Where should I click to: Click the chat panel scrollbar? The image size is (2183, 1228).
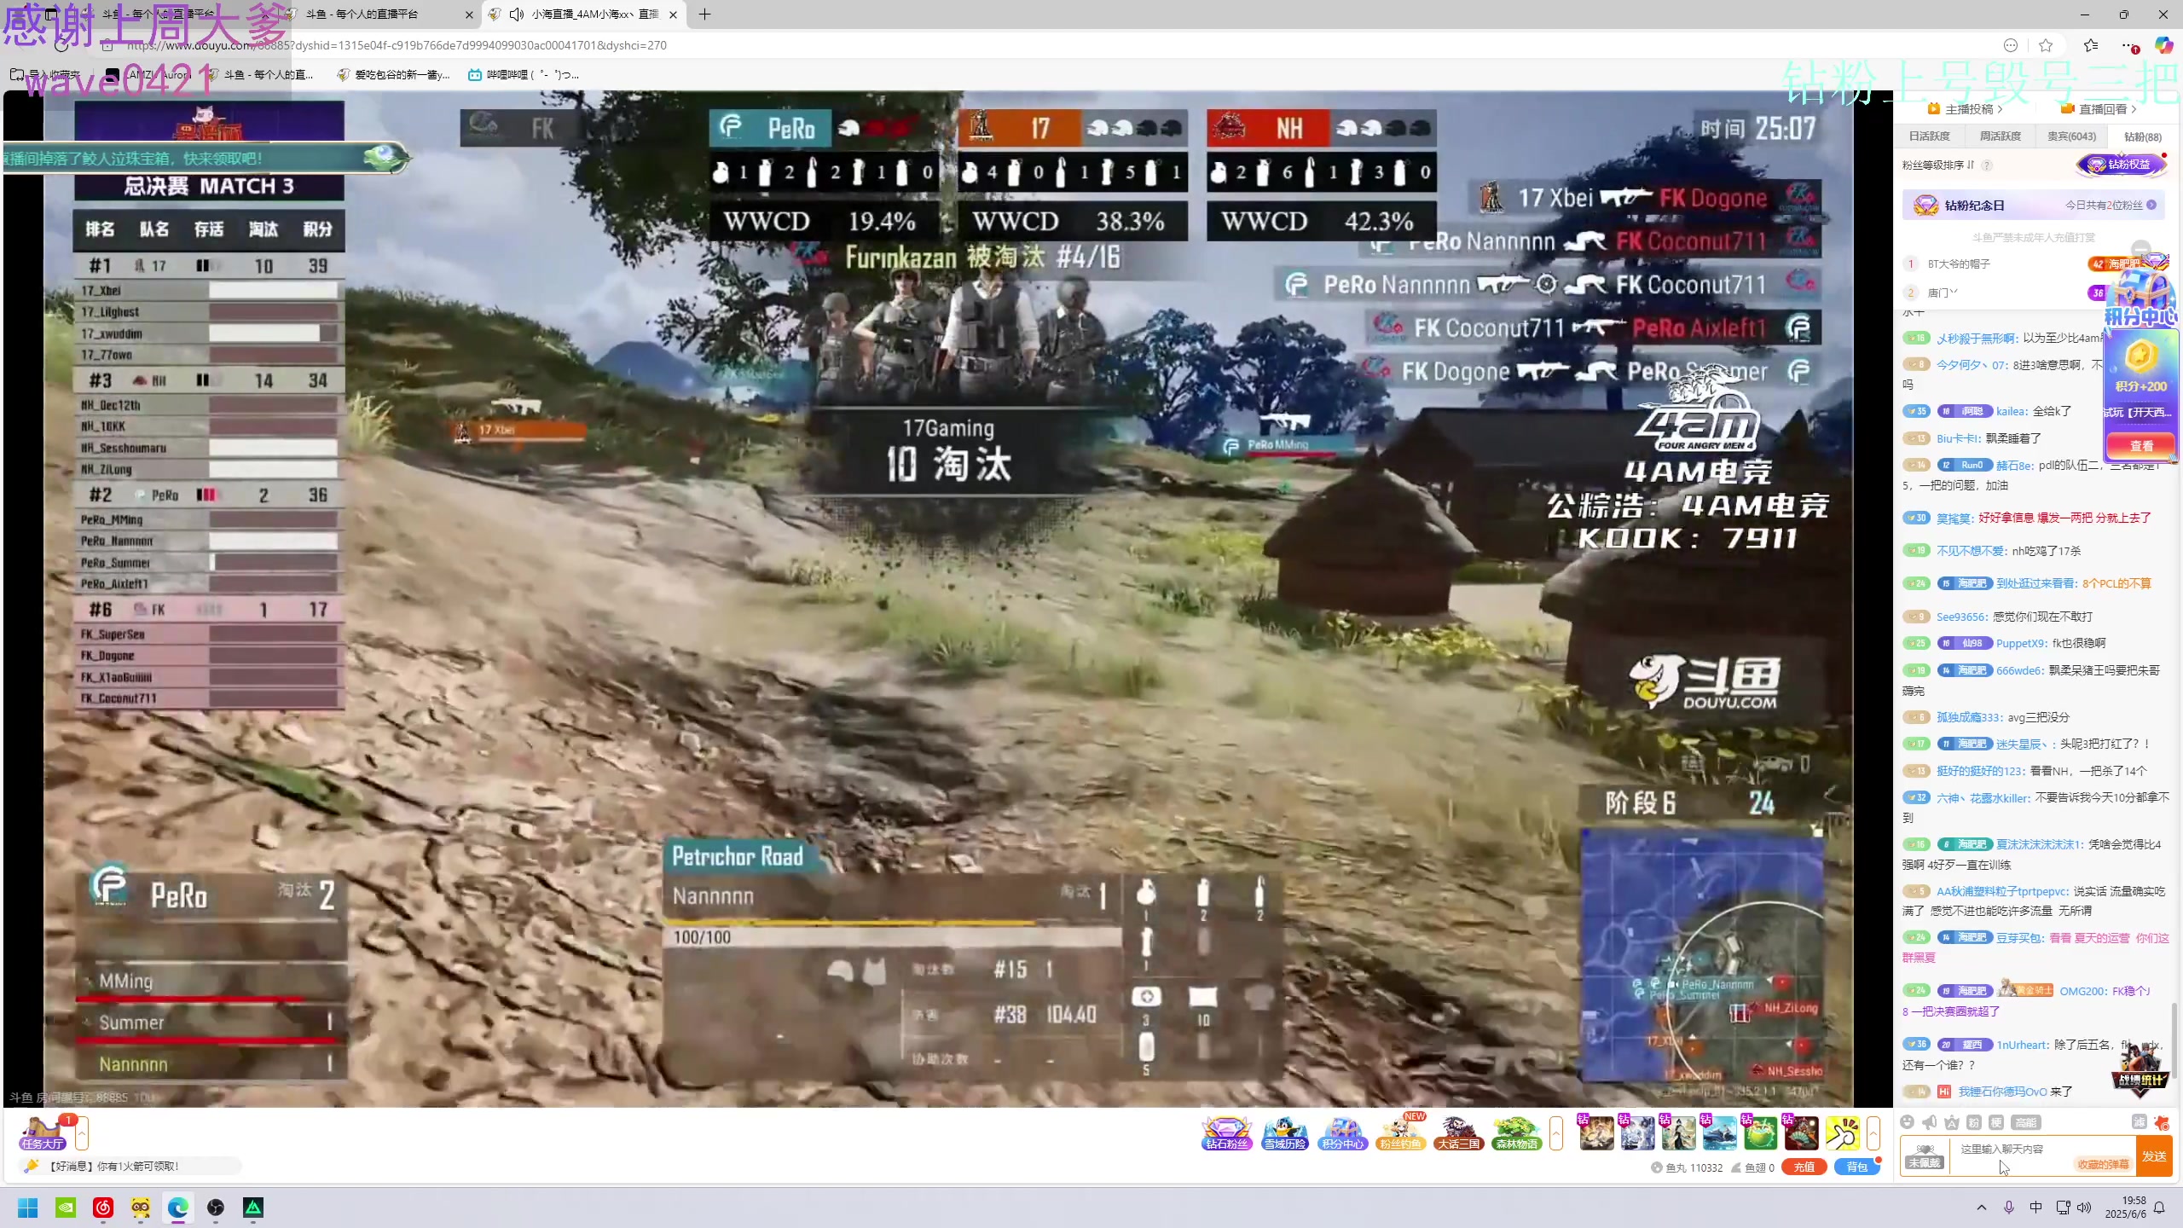click(x=2174, y=1040)
